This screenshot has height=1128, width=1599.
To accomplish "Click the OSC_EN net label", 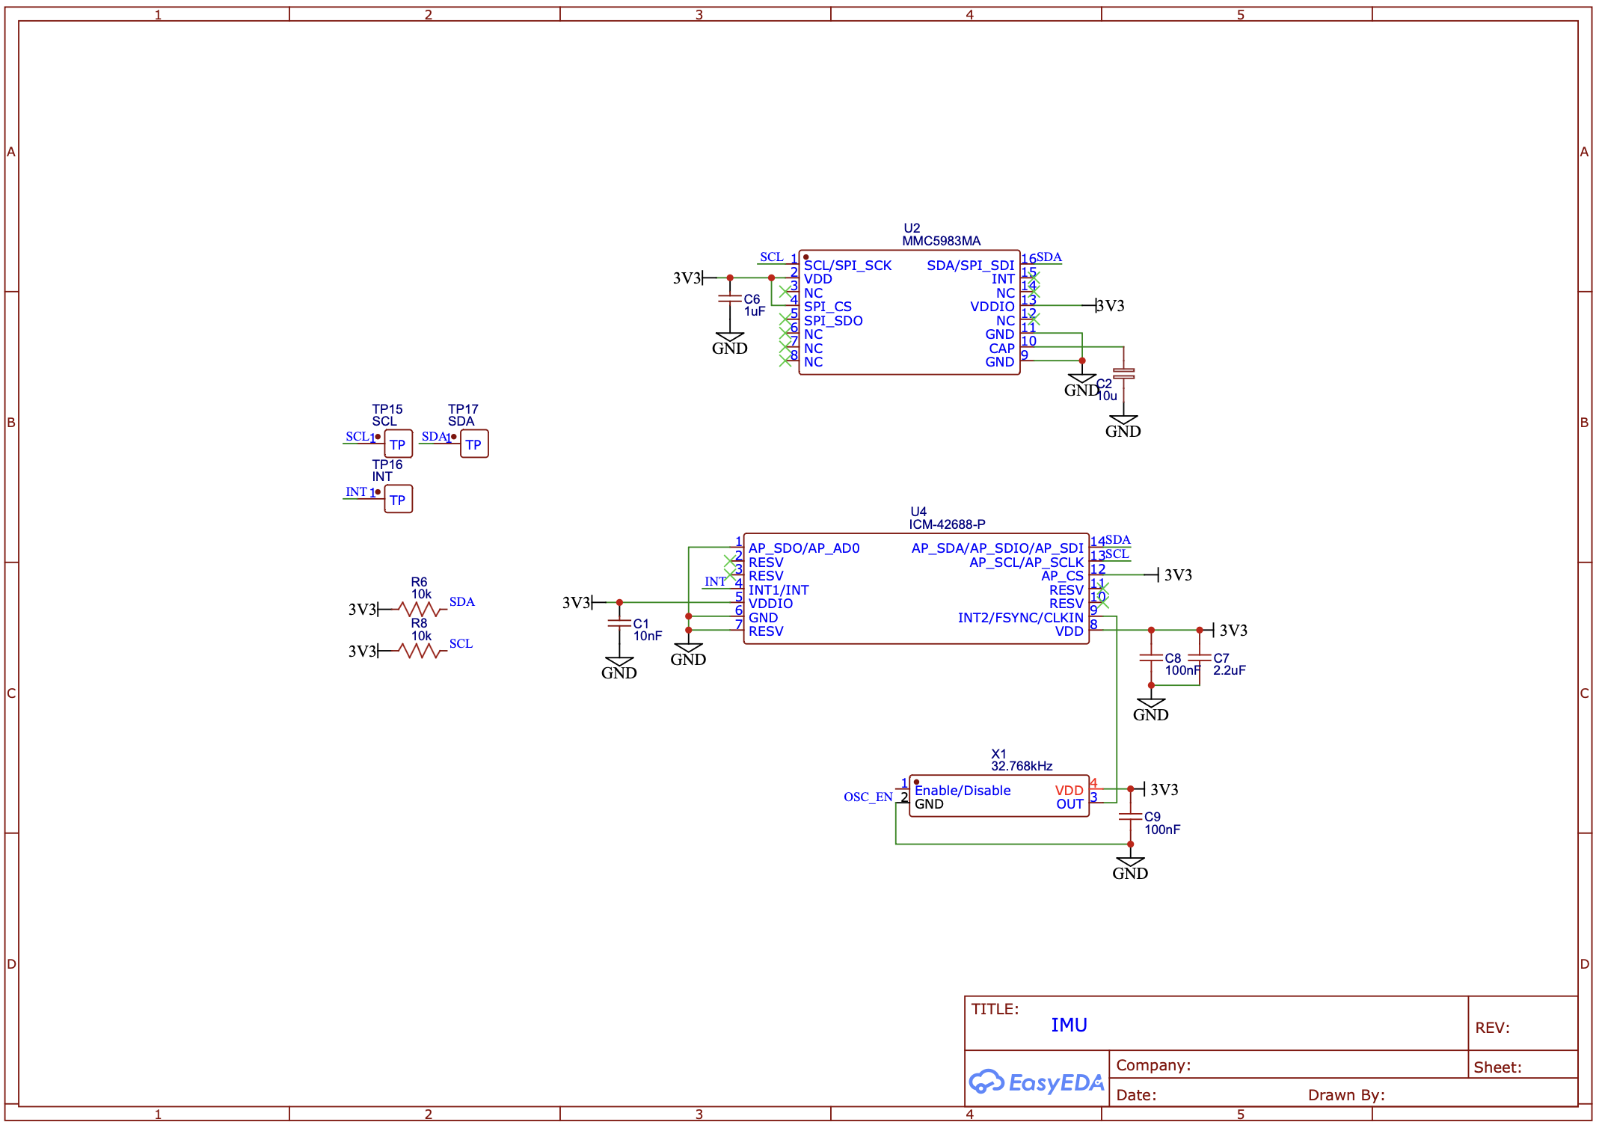I will 866,797.
